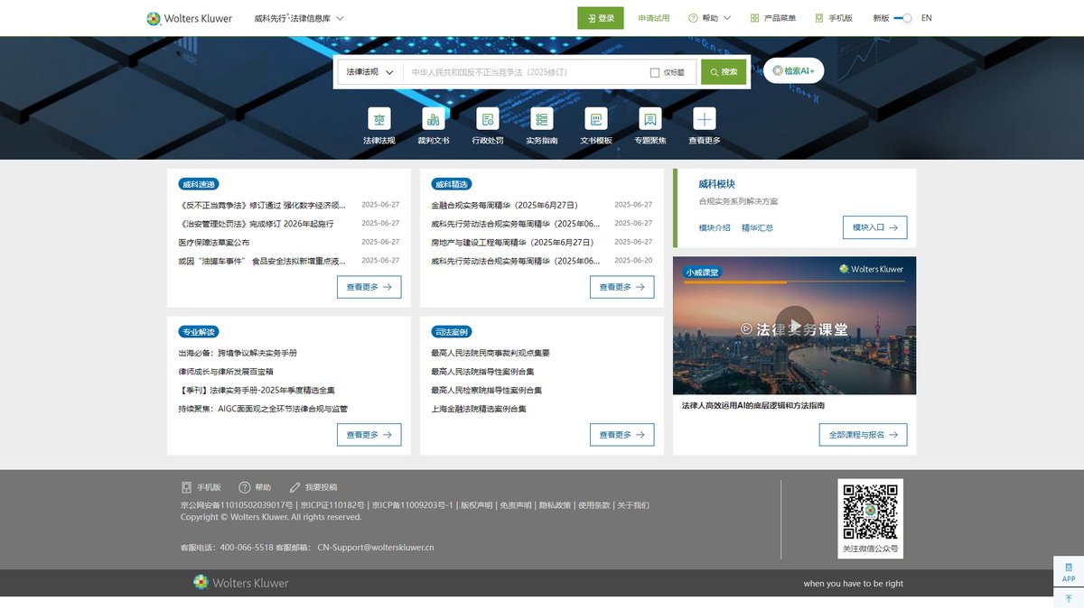The height and width of the screenshot is (609, 1084).
Task: Select the 威科精选 tab label
Action: pos(452,184)
